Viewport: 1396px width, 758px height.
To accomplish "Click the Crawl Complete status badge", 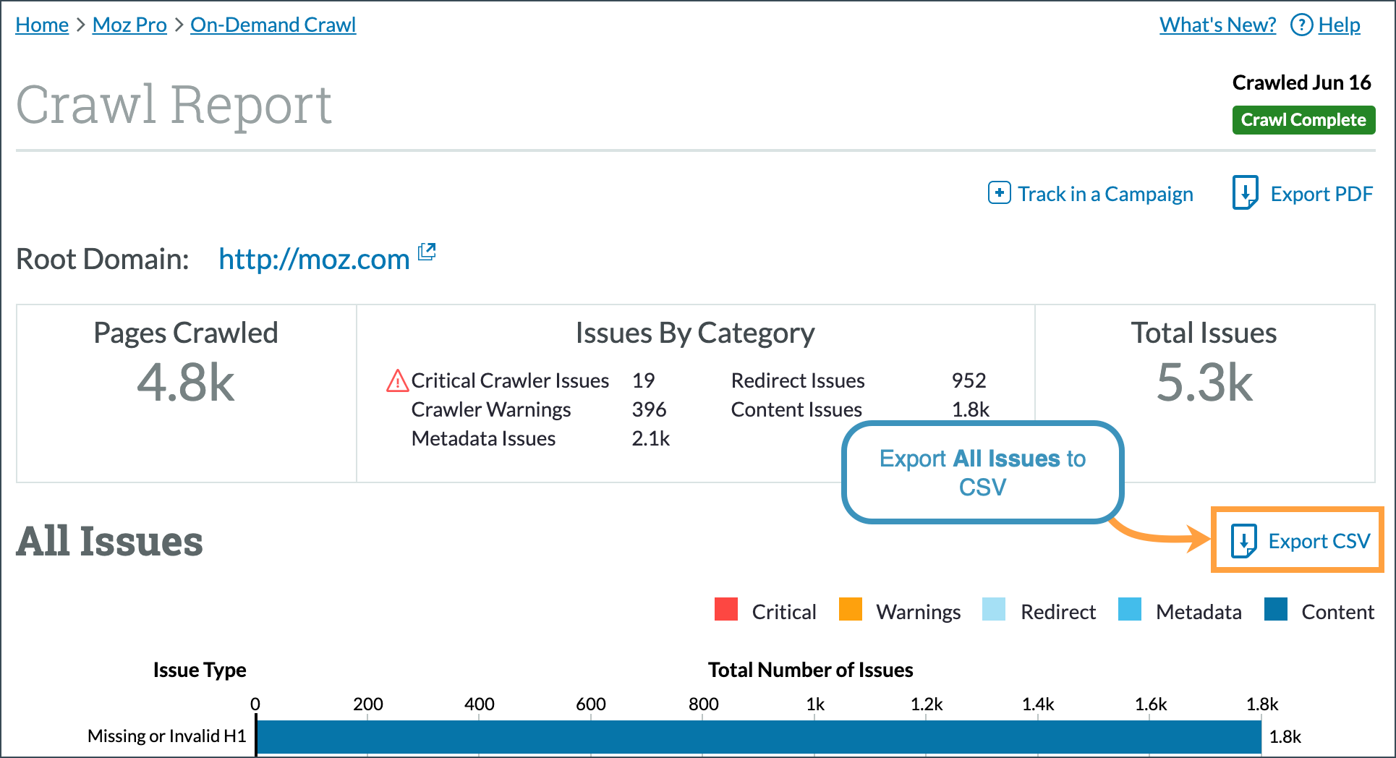I will click(x=1303, y=119).
